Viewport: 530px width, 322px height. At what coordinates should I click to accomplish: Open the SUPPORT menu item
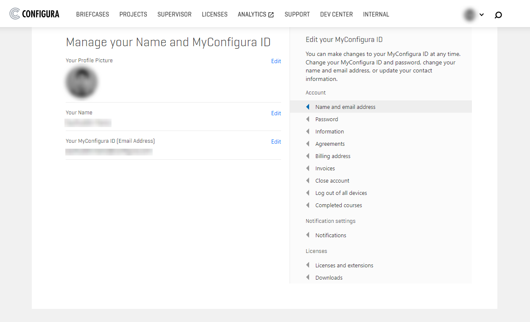coord(297,14)
